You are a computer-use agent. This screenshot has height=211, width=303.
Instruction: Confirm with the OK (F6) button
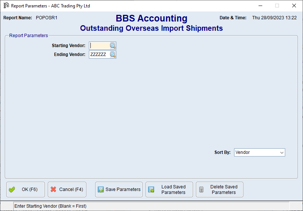[x=26, y=189]
